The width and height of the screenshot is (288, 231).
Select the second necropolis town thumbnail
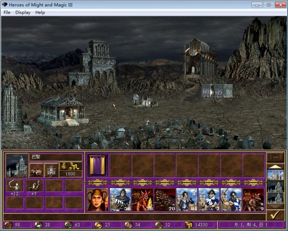pyautogui.click(x=275, y=186)
